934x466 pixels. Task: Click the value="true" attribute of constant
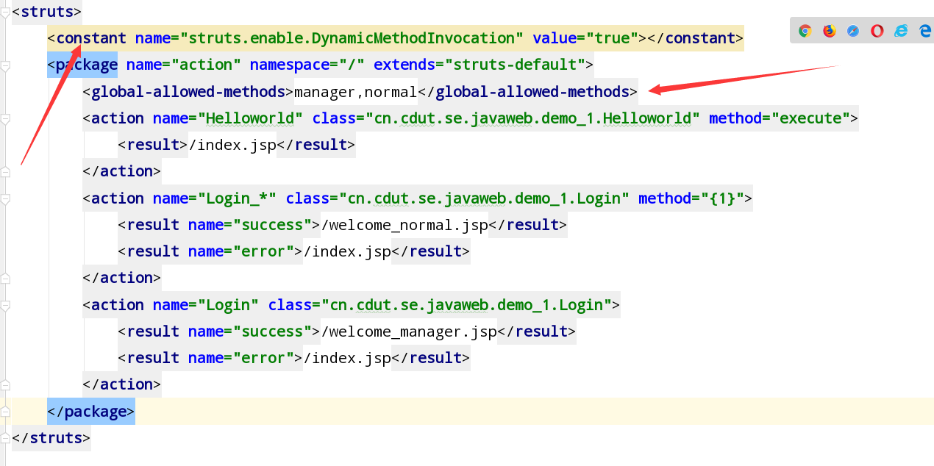click(585, 38)
